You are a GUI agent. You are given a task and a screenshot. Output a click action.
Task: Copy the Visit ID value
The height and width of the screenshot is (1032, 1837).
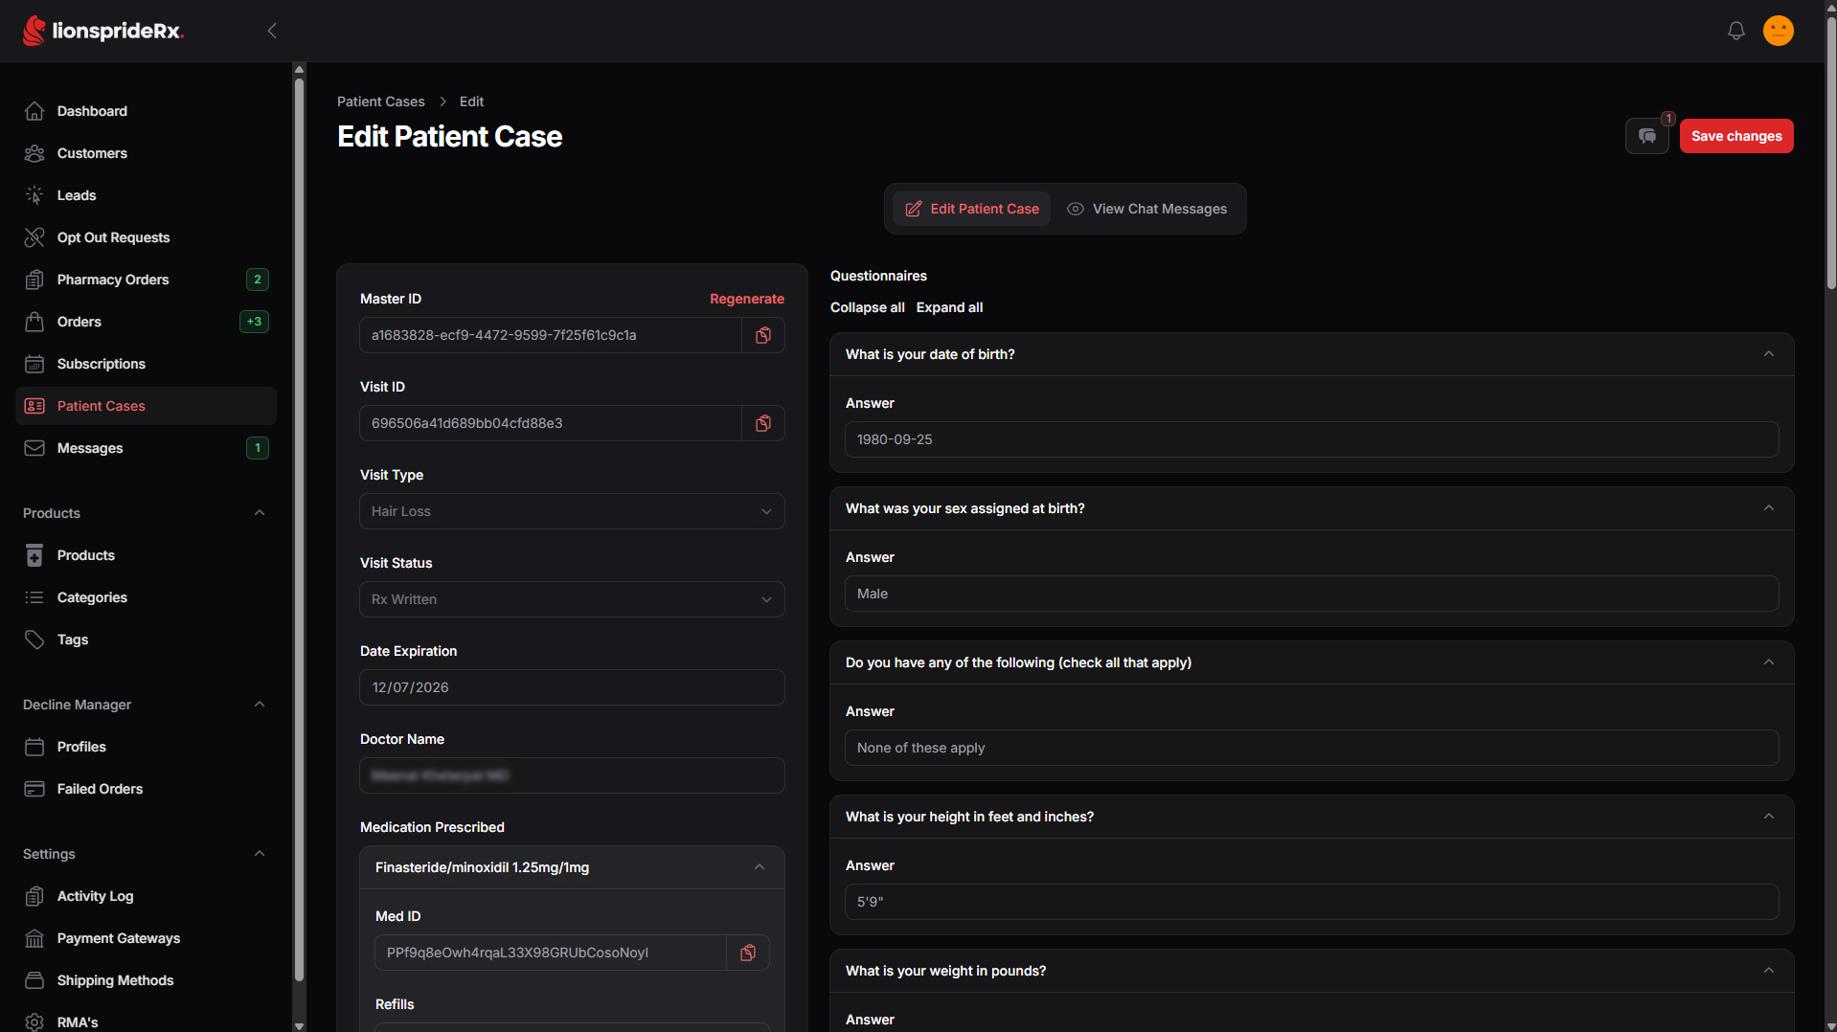pyautogui.click(x=763, y=423)
